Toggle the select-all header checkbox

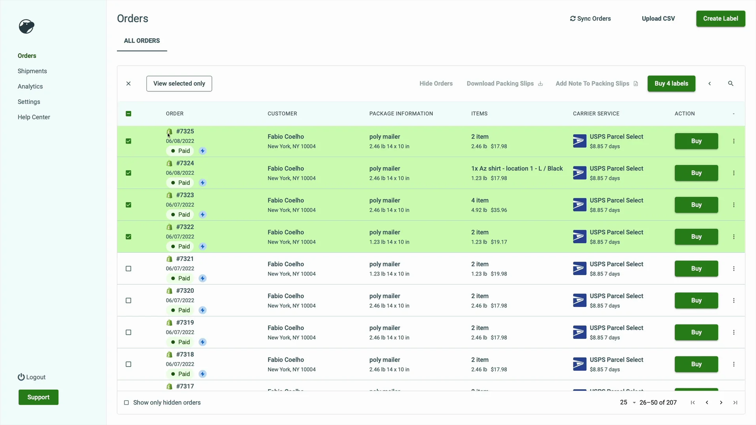coord(128,114)
